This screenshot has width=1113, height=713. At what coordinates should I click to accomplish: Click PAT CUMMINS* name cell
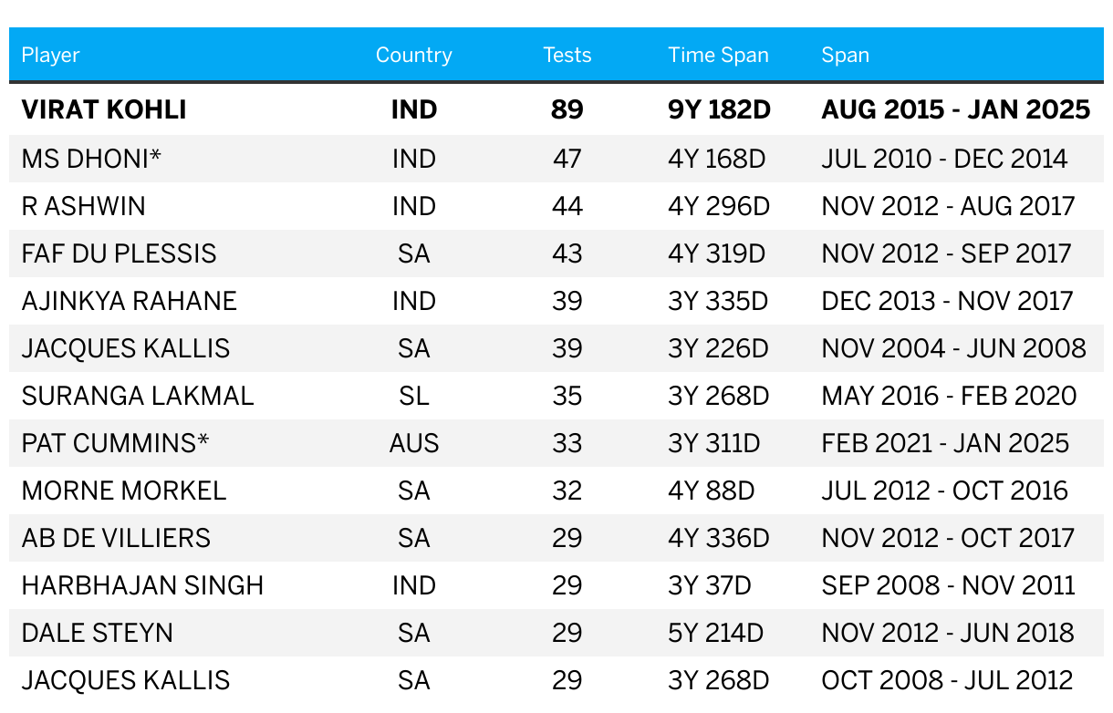pyautogui.click(x=116, y=443)
